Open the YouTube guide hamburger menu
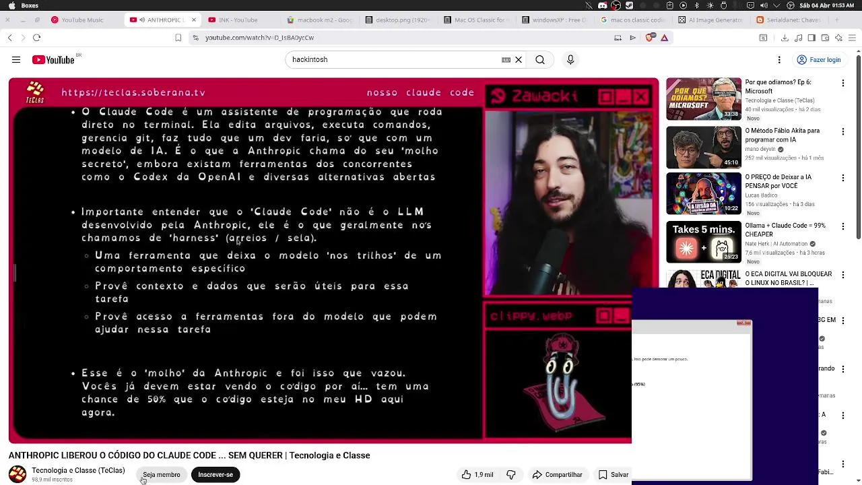This screenshot has width=862, height=485. [x=16, y=60]
